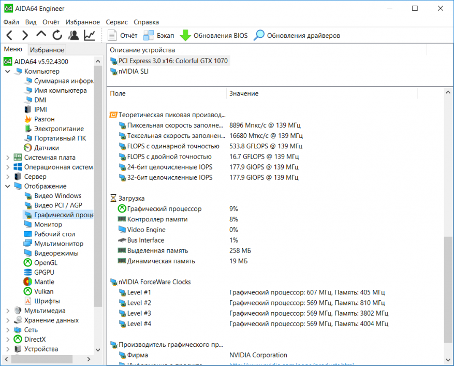Click the tree horizontal scrollbar right arrow

click(89, 359)
